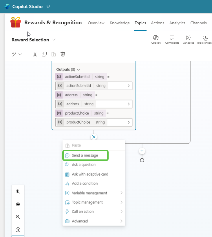The width and height of the screenshot is (212, 237).
Task: Zoom in on the canvas
Action: click(x=18, y=192)
